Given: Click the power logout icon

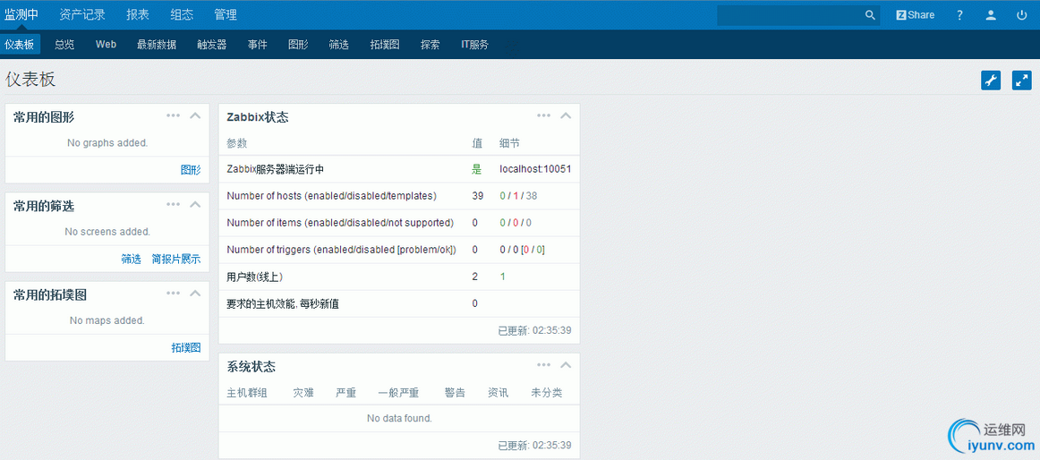Looking at the screenshot, I should tap(1021, 14).
